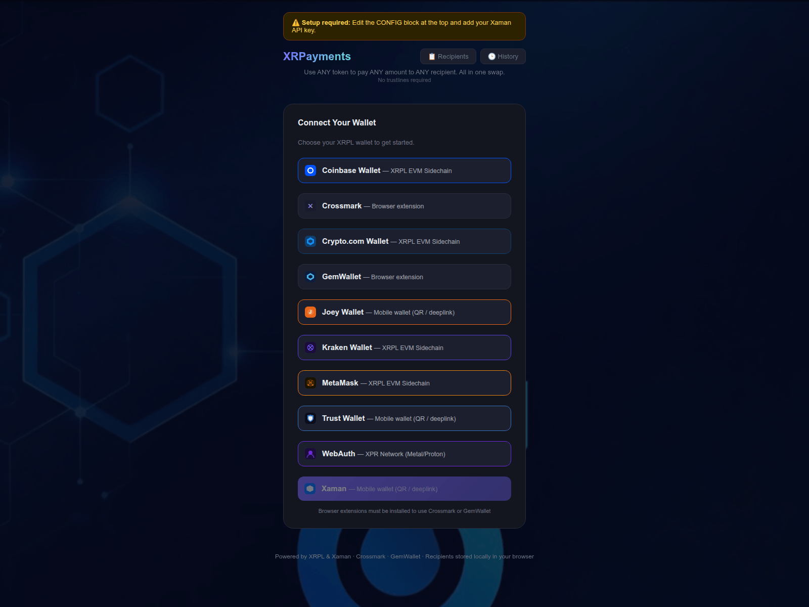The height and width of the screenshot is (607, 809).
Task: Pick Joey Wallet mobile option
Action: [x=404, y=312]
